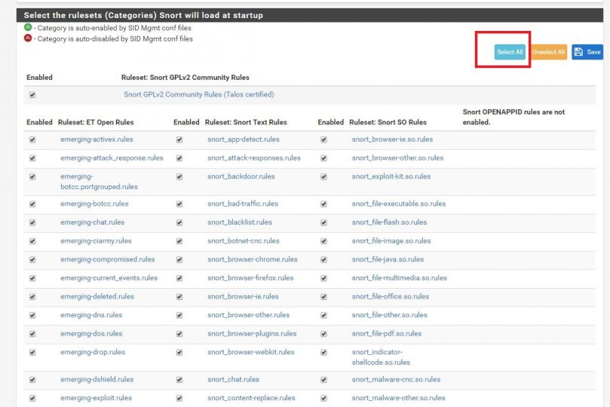Open snort_browser-firefox.rules link

(x=250, y=278)
